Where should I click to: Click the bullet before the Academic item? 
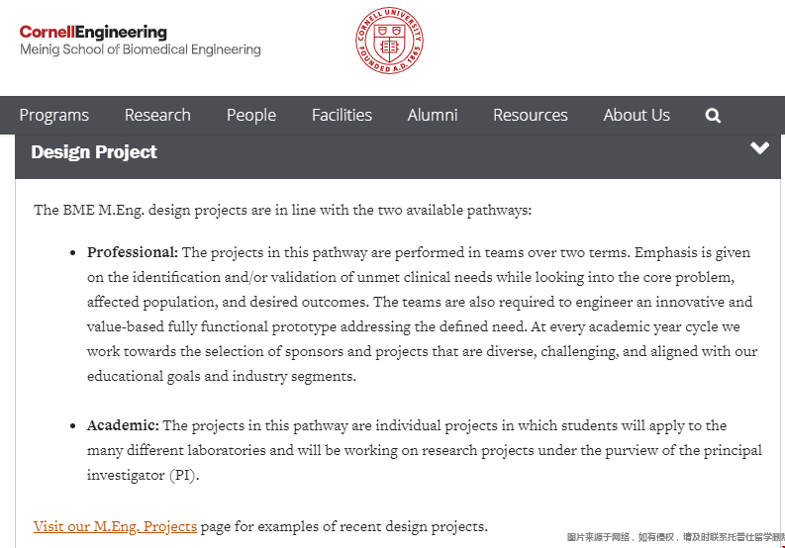[x=73, y=426]
